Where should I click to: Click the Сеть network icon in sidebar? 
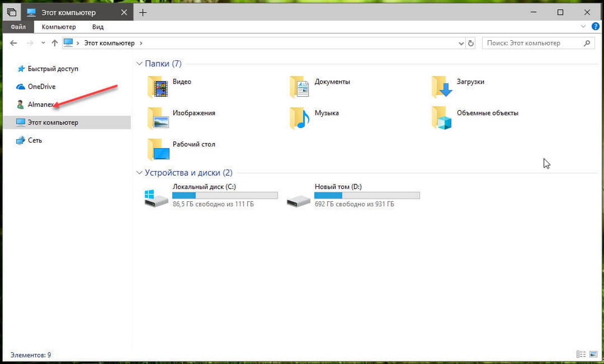21,140
